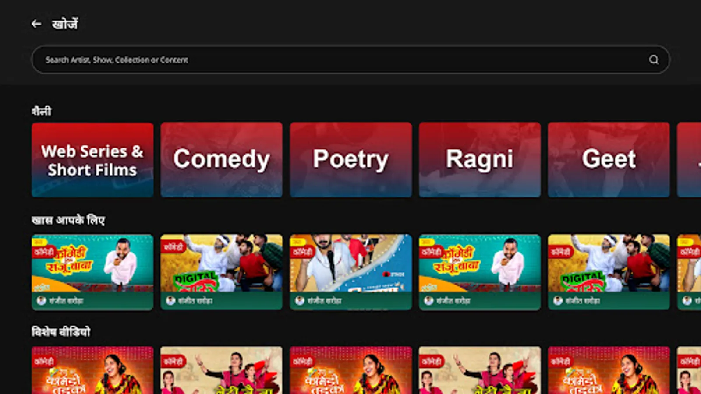Select the Comedy genre tile
Screen dimensions: 701x394
click(x=221, y=160)
